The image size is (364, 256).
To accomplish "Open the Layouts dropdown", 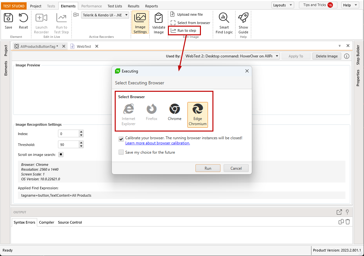I will pos(283,5).
